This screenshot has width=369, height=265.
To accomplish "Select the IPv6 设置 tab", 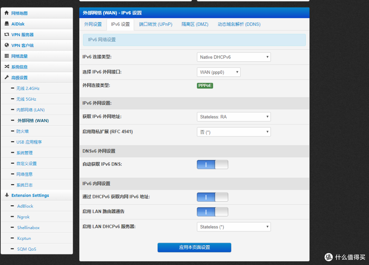I will point(120,25).
